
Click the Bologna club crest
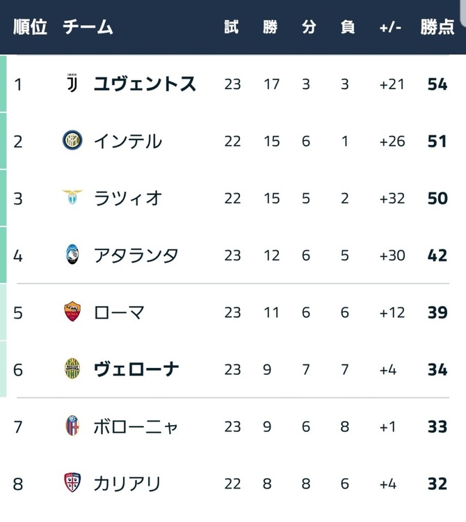[72, 426]
